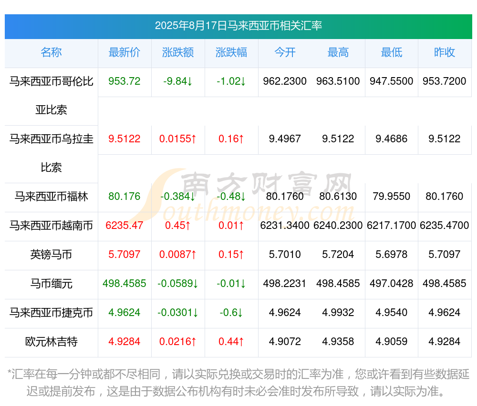Screen dimensions: 477x406
Task: Click opening value 962.2300
Action: pyautogui.click(x=285, y=81)
